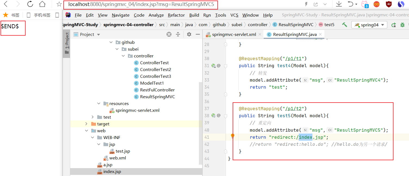Click the browser download icon
Screen dimensions: 409x176
tap(339, 4)
